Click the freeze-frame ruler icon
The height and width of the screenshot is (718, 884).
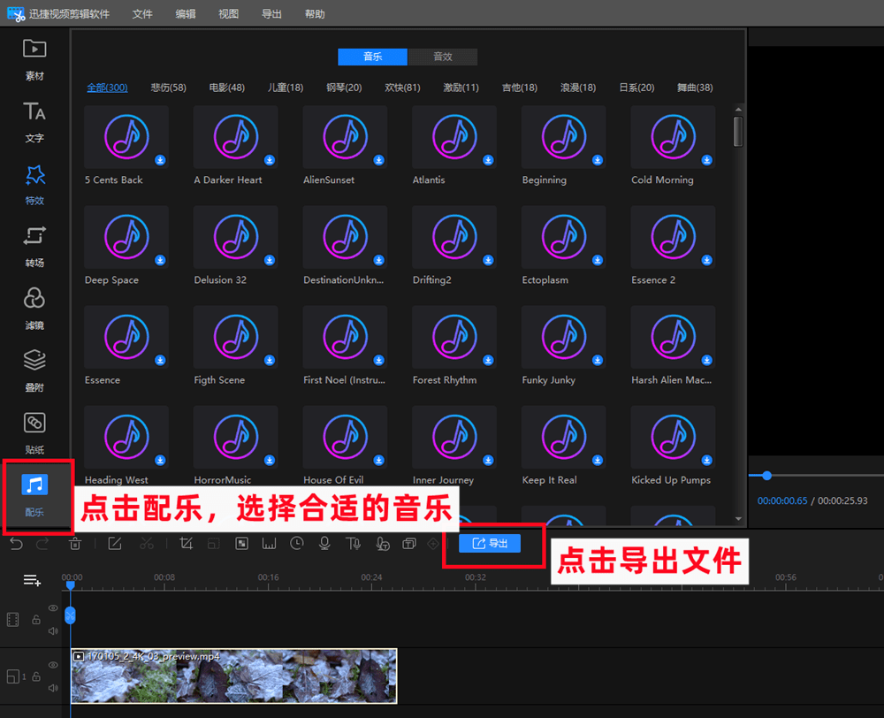tap(269, 544)
